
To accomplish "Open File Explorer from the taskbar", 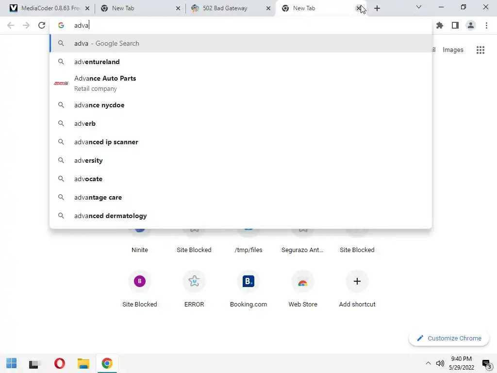I will [x=83, y=363].
